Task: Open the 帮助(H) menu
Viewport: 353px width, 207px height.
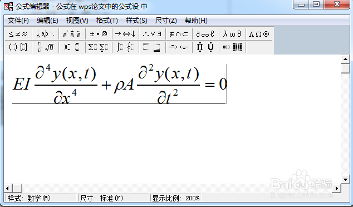Action: click(x=196, y=21)
